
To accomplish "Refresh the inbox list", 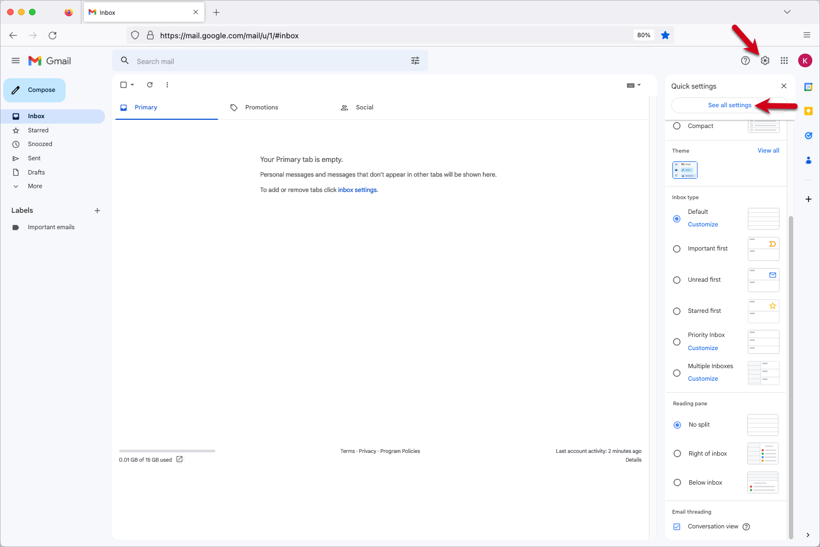I will [150, 85].
